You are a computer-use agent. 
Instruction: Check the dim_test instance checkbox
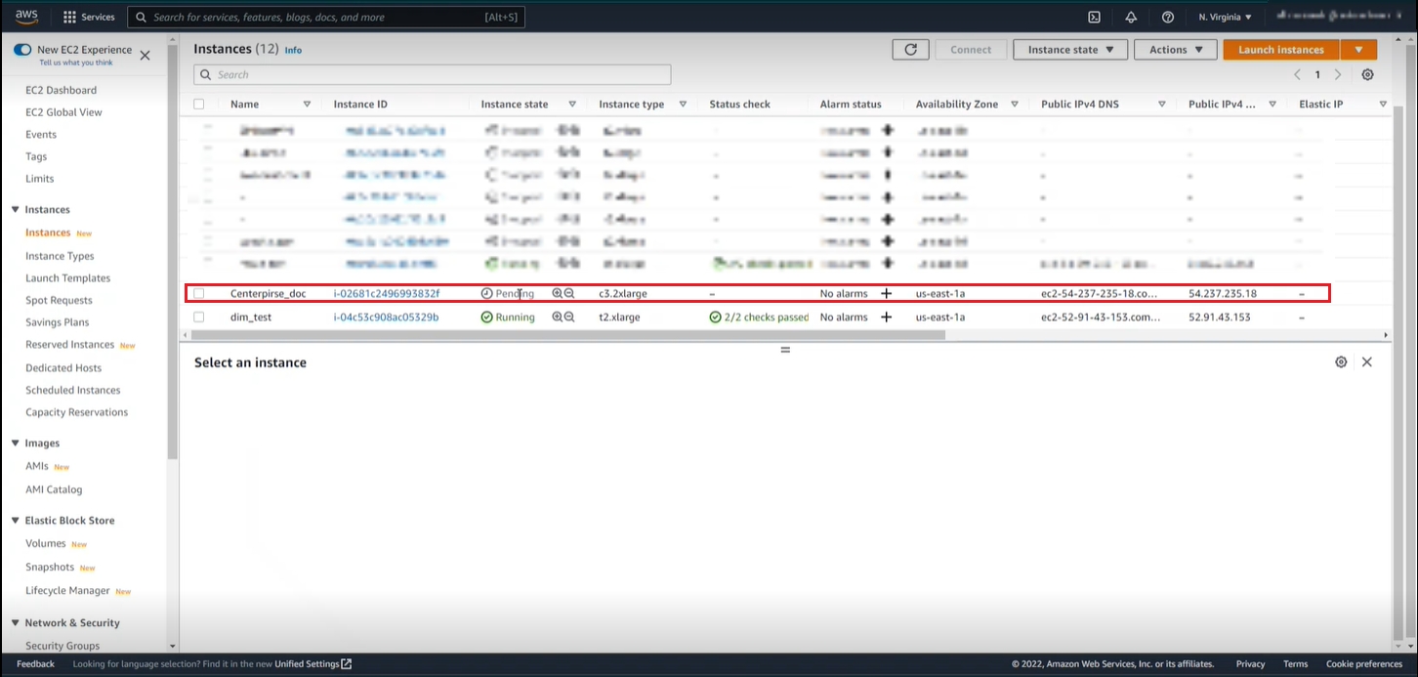pos(199,317)
